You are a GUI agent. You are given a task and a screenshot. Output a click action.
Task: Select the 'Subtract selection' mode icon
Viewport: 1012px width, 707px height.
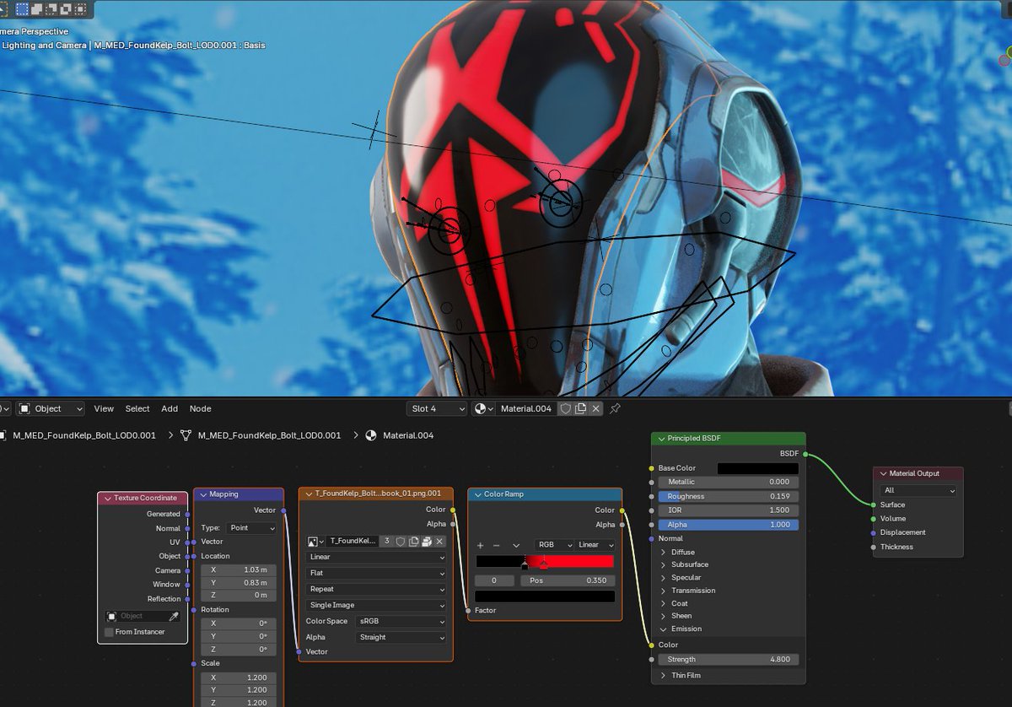(x=51, y=9)
